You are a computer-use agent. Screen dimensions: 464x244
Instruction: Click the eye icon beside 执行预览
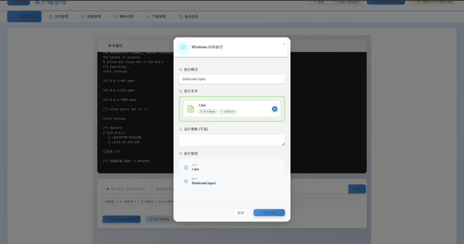point(180,154)
